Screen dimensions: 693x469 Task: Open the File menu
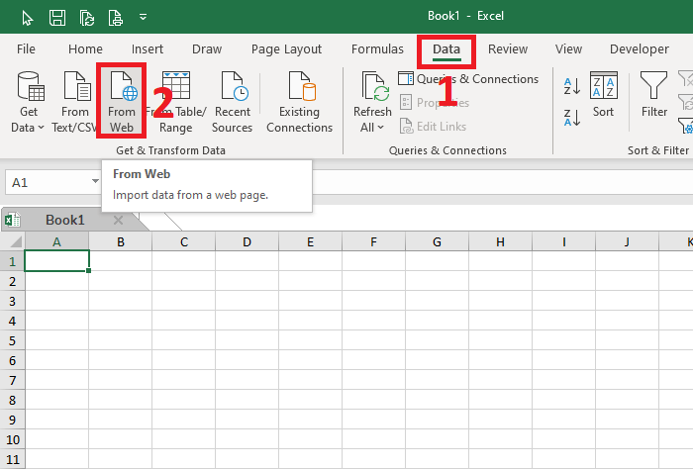click(26, 49)
